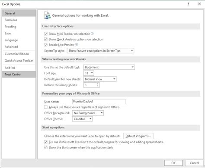205x168 pixels.
Task: Click the Personalize your copy of Microsoft Office heading
Action: pos(71,93)
